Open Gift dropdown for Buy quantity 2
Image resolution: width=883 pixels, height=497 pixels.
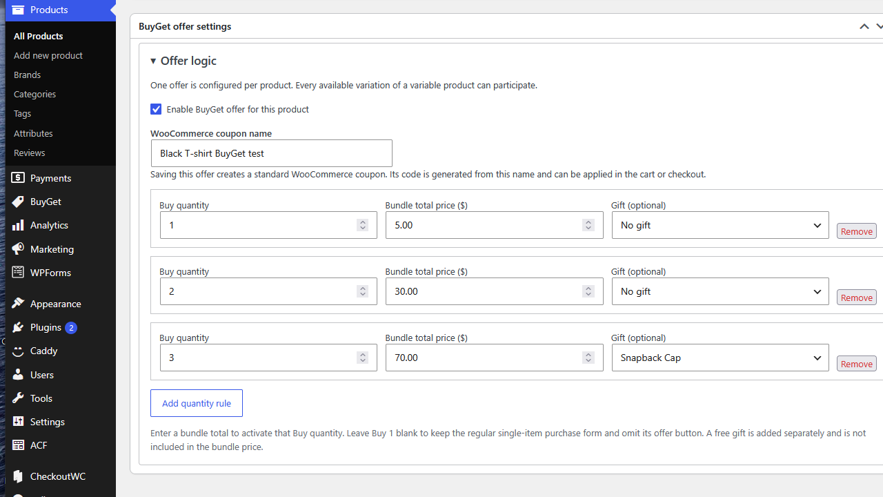coord(720,291)
